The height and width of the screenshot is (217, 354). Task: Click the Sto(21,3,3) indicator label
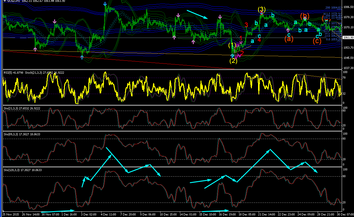coord(22,108)
